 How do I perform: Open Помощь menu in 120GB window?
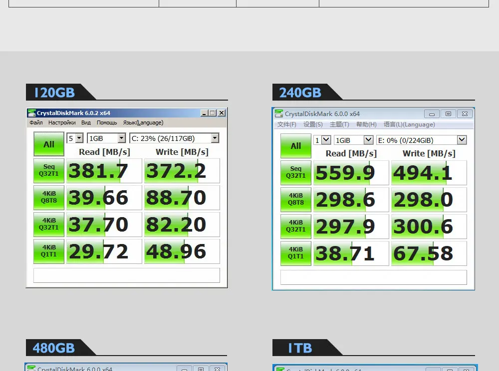(107, 123)
